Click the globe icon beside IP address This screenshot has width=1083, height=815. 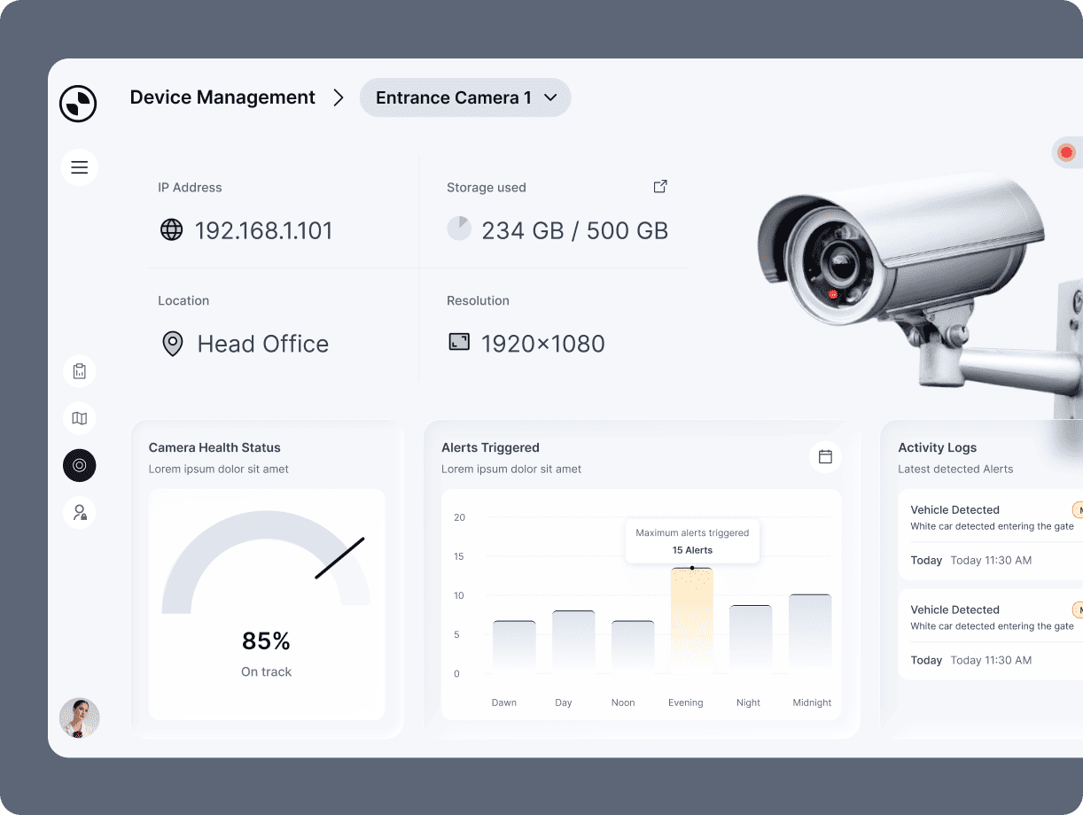click(x=171, y=230)
